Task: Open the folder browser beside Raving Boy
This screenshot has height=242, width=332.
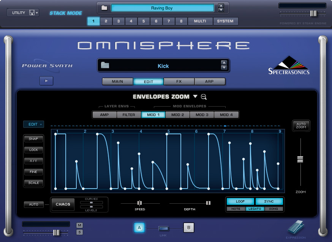Action: [104, 7]
